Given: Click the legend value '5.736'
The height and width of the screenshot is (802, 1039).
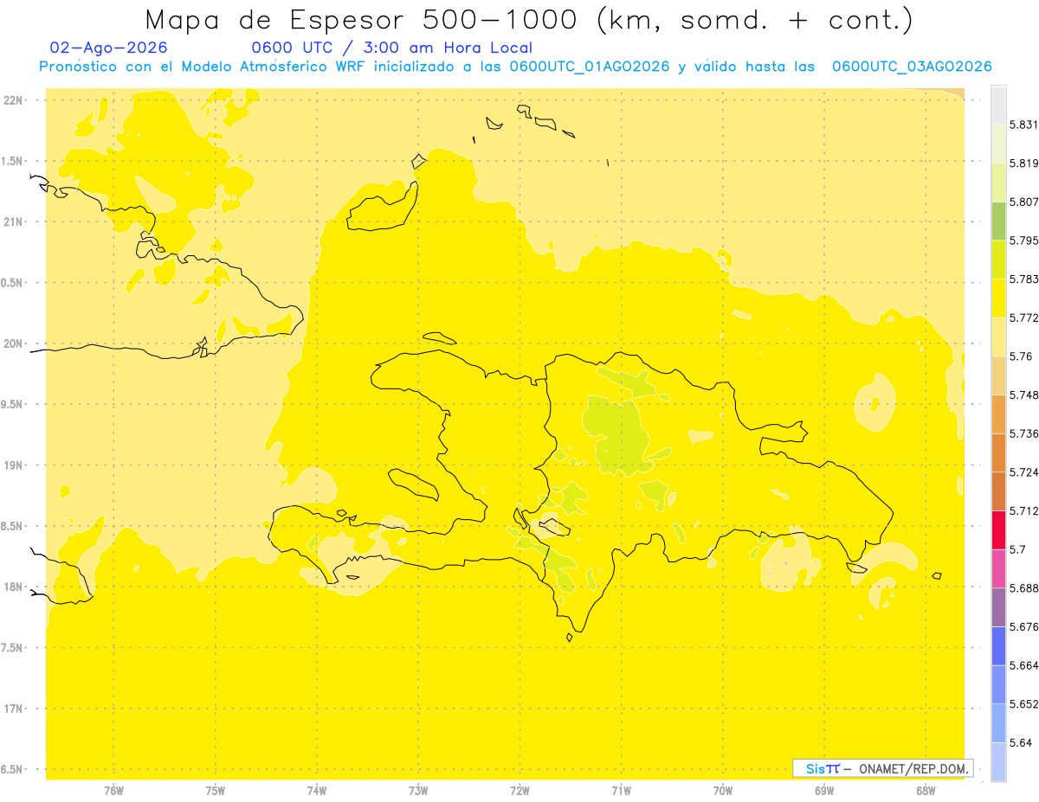Looking at the screenshot, I should click(1023, 433).
